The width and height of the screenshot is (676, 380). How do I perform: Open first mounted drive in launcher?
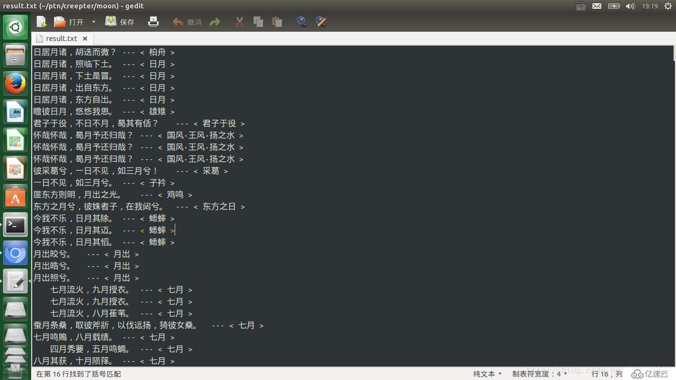[15, 310]
